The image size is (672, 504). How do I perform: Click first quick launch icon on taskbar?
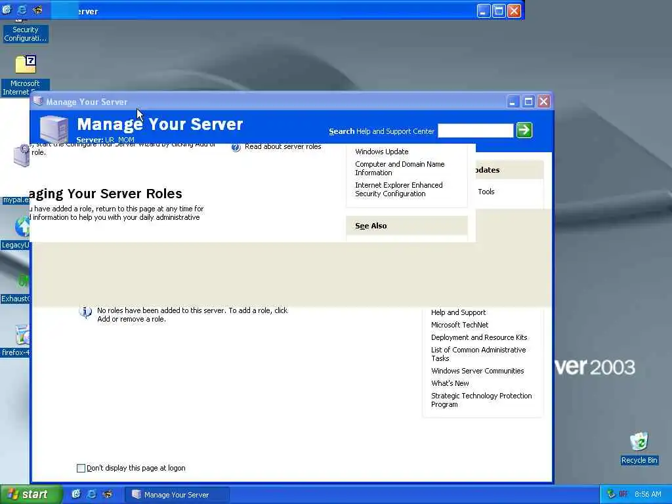(x=76, y=494)
